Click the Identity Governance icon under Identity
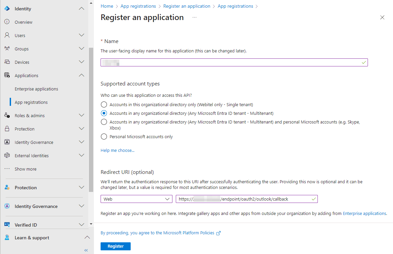393x254 pixels. point(7,142)
